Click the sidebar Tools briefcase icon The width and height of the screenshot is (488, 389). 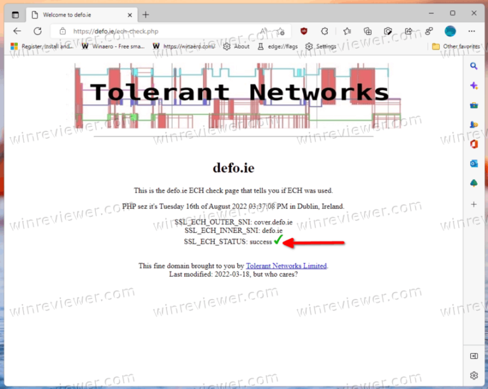[474, 105]
